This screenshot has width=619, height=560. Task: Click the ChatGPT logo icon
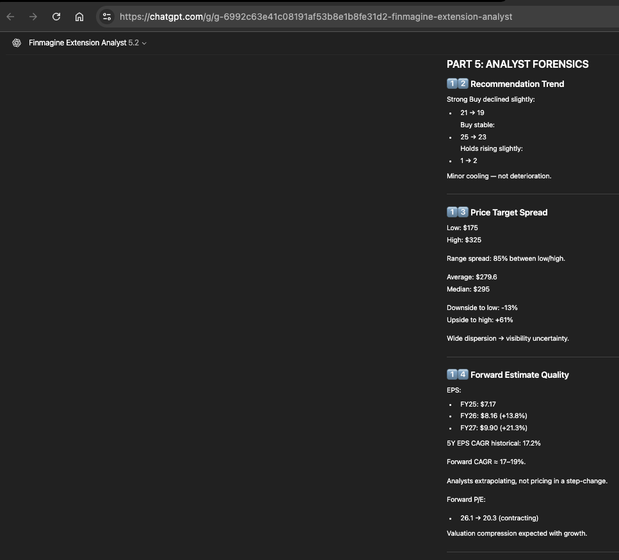[17, 43]
